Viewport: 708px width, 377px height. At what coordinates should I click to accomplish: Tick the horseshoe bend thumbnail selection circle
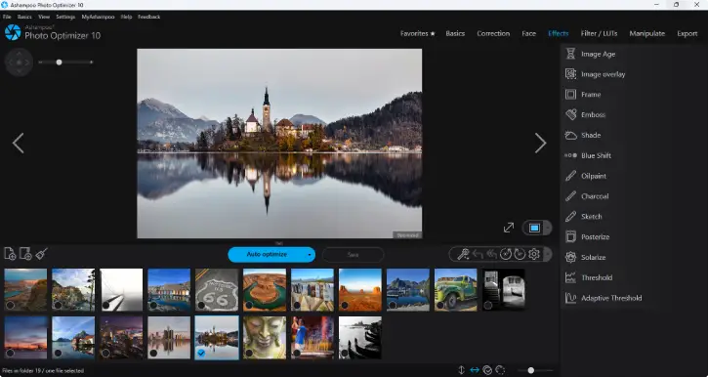tap(249, 305)
